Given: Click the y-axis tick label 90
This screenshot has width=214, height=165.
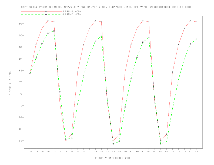Looking at the screenshot, I should (x=21, y=35).
